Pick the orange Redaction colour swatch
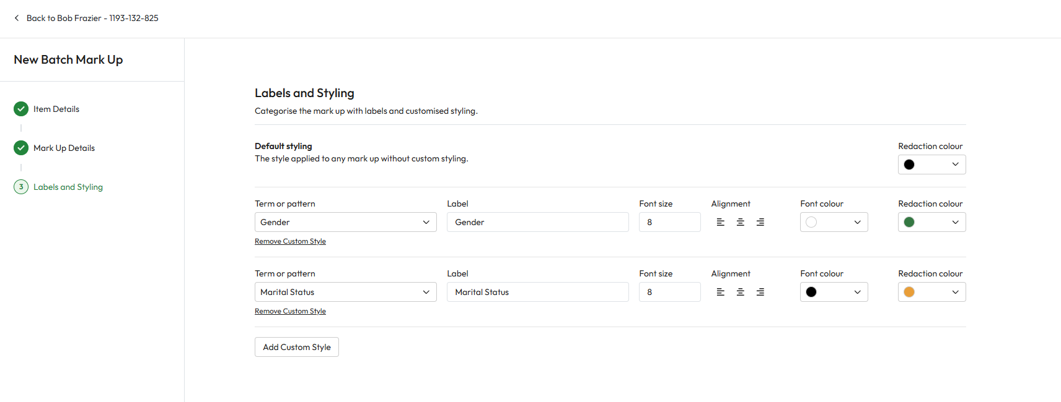The width and height of the screenshot is (1061, 402). [x=909, y=292]
